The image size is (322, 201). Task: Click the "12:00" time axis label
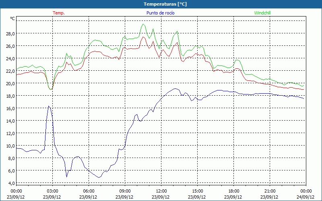tap(161, 191)
